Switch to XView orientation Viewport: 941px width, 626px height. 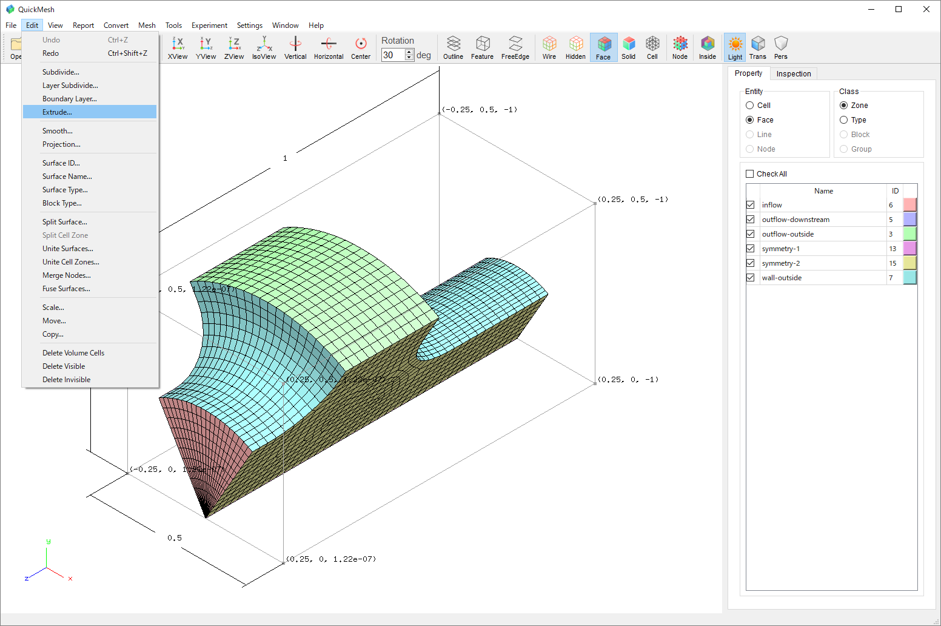point(178,47)
